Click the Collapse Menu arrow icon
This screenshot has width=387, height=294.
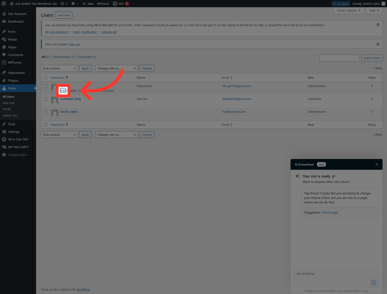pos(4,155)
